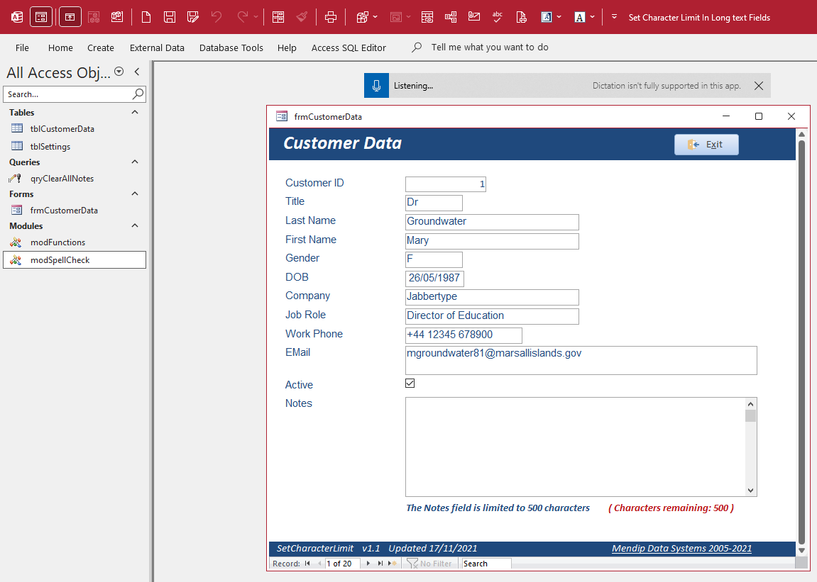
Task: Click the Exit button on the form
Action: click(x=706, y=145)
